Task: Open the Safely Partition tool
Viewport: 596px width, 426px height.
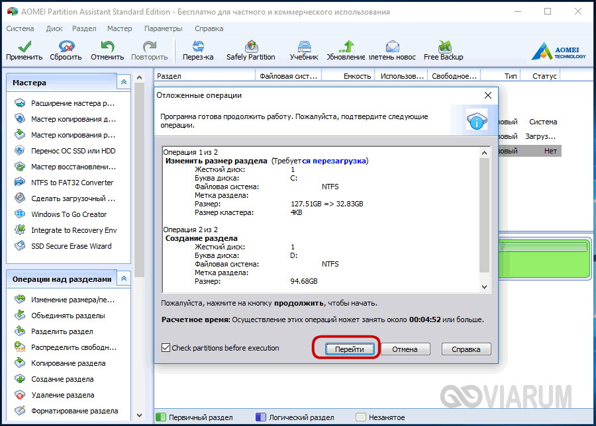Action: [x=250, y=47]
